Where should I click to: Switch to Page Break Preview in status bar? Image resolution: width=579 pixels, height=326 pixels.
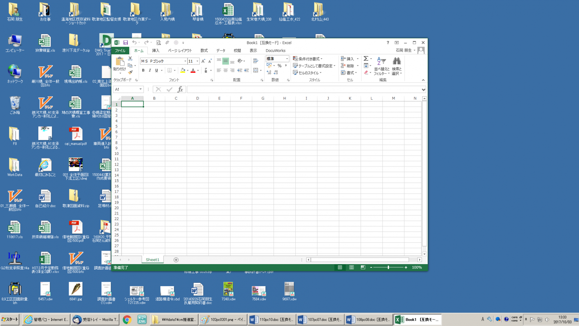pos(363,267)
